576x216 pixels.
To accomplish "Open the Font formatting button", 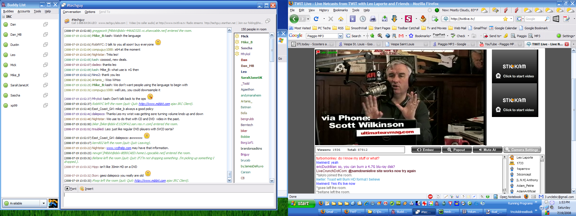I will pos(71,189).
